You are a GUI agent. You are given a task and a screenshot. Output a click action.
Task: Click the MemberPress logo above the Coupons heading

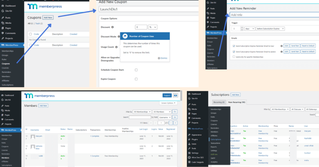[45, 7]
